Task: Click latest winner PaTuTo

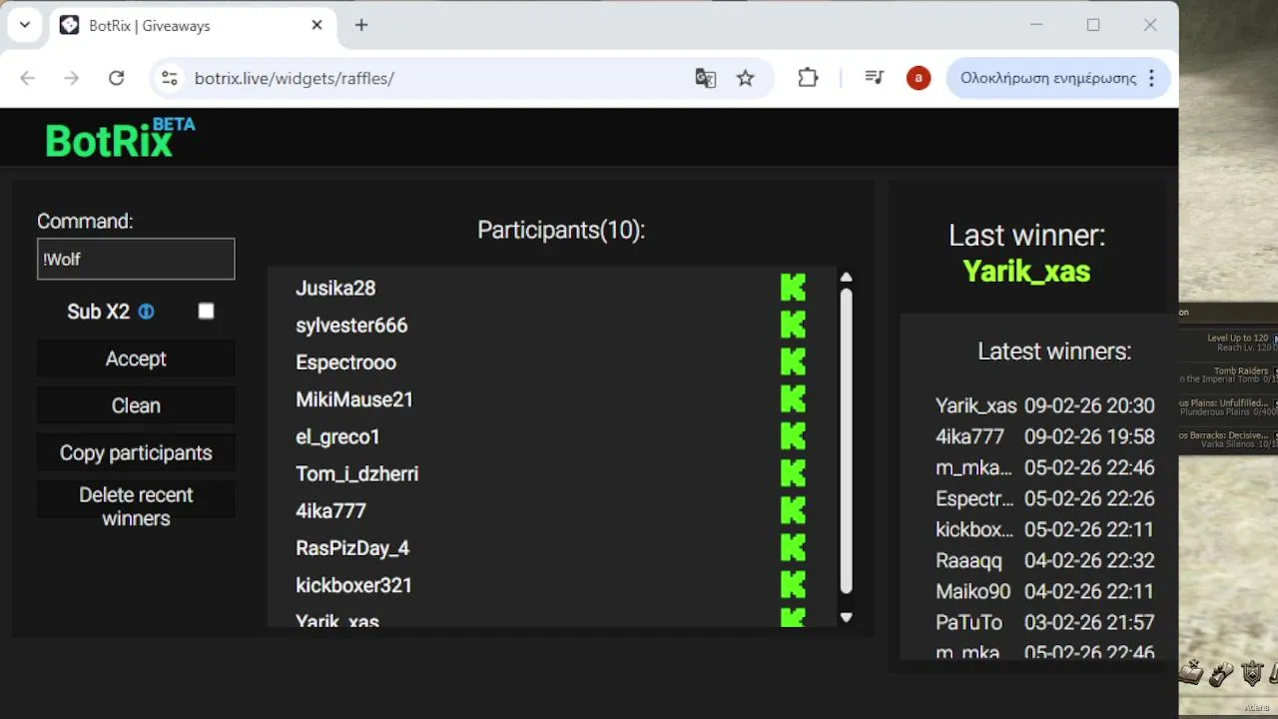Action: 968,622
